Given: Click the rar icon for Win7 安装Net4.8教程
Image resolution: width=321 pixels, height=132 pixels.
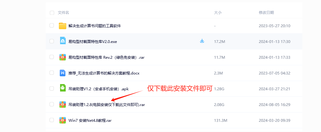Looking at the screenshot, I should click(63, 120).
